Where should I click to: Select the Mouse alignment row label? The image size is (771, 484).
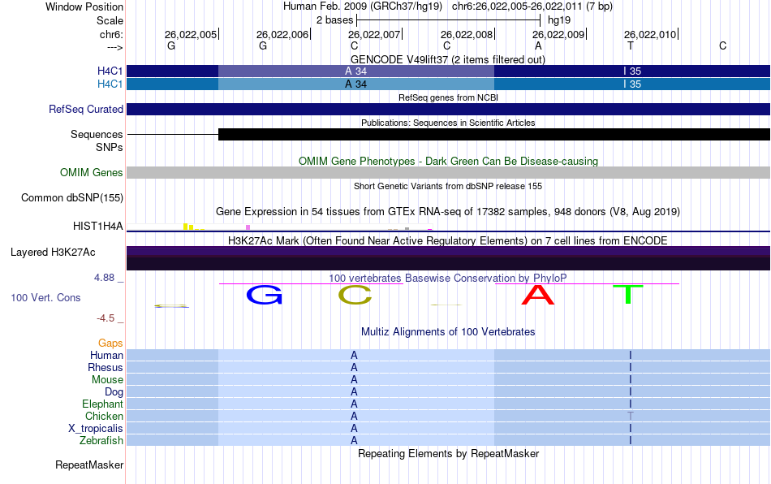[107, 380]
